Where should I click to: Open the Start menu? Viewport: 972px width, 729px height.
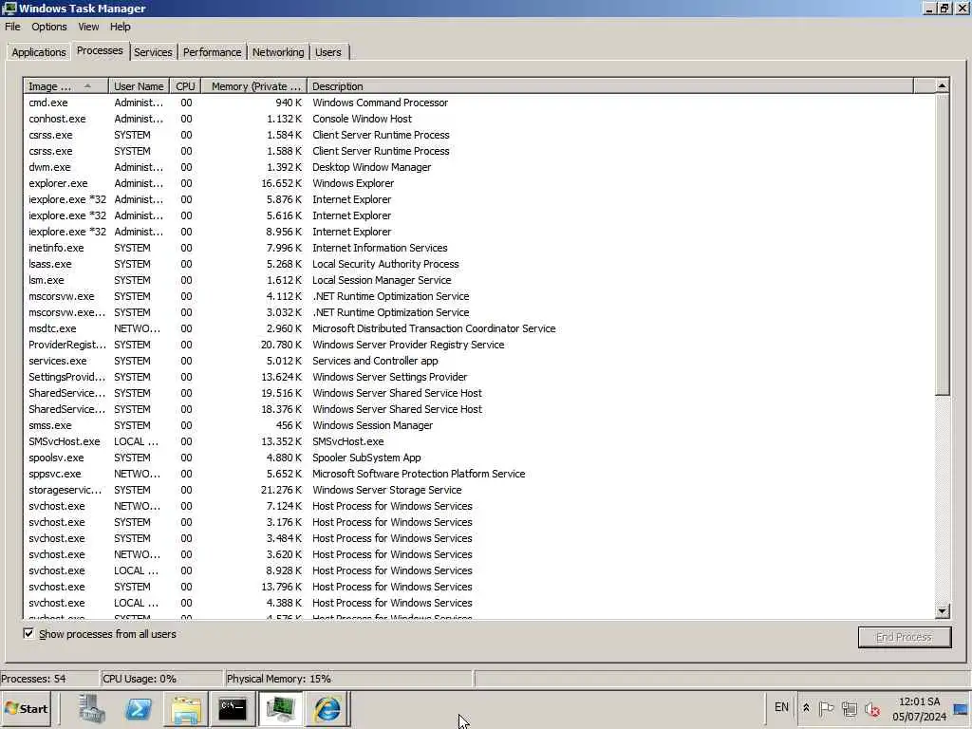[27, 708]
